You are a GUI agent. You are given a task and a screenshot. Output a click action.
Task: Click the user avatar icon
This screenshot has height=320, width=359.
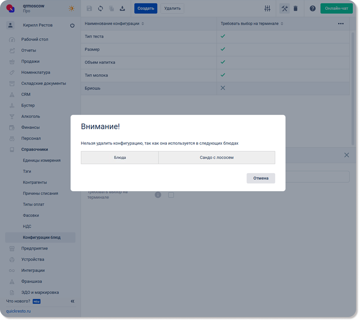point(10,25)
